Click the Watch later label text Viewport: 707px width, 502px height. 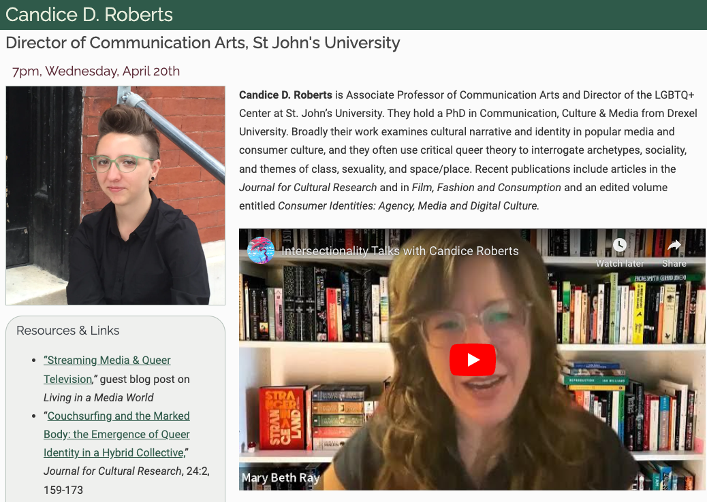tap(620, 263)
